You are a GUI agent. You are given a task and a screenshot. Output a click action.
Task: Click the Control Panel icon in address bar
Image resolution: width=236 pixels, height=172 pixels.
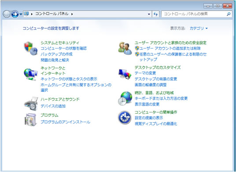click(26, 14)
